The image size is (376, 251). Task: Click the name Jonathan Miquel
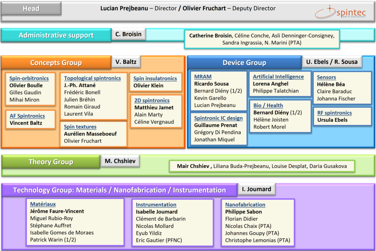(x=214, y=140)
